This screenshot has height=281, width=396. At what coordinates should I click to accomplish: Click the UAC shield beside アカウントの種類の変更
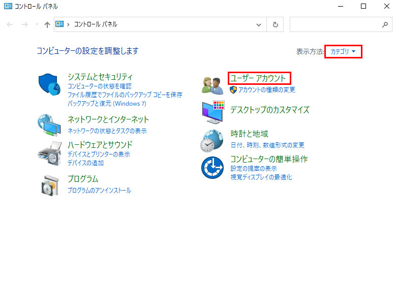point(233,89)
